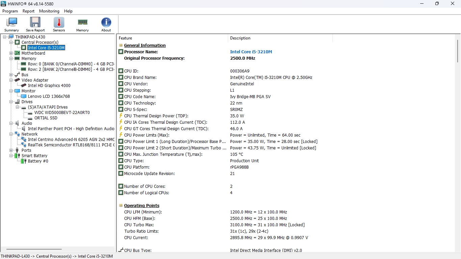Click the THINKPAD-L430 computer icon in tree

pos(11,37)
